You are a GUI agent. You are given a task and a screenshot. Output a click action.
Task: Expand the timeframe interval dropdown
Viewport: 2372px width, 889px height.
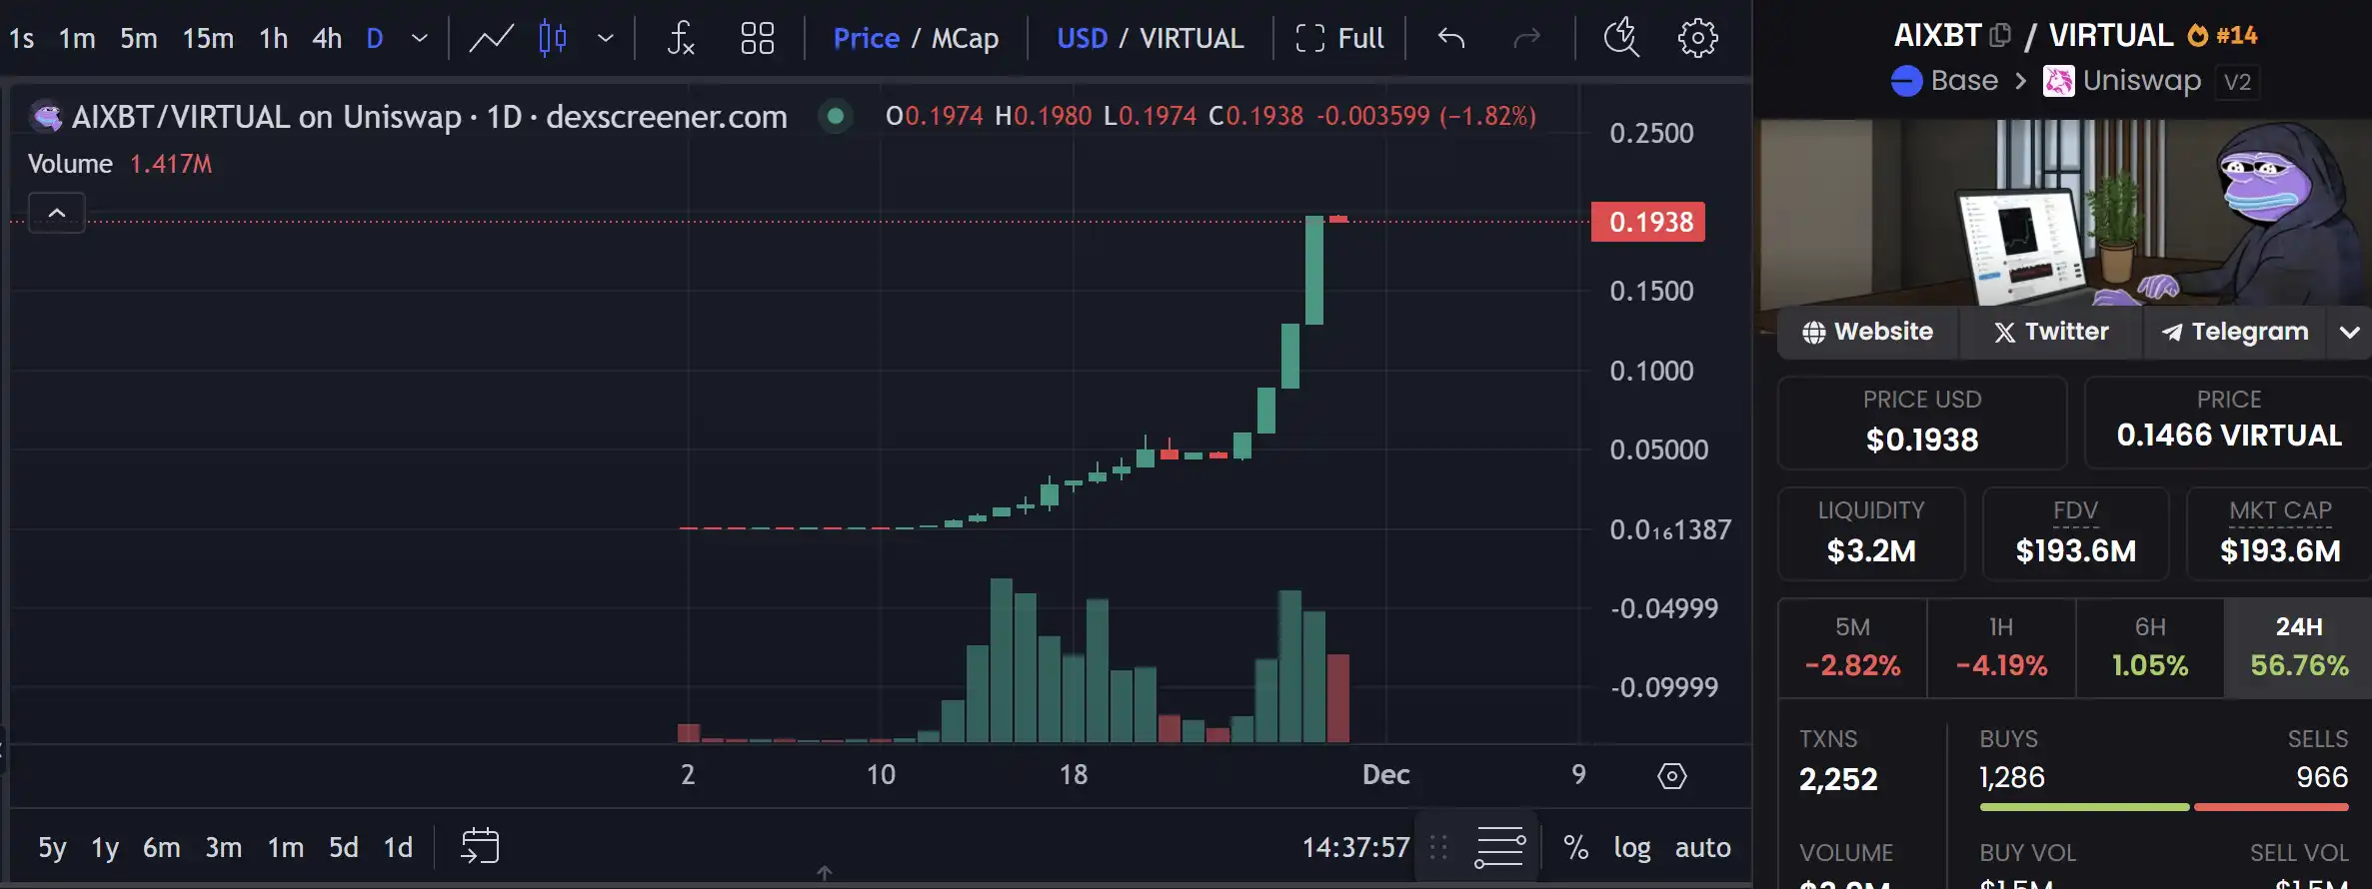click(x=420, y=39)
